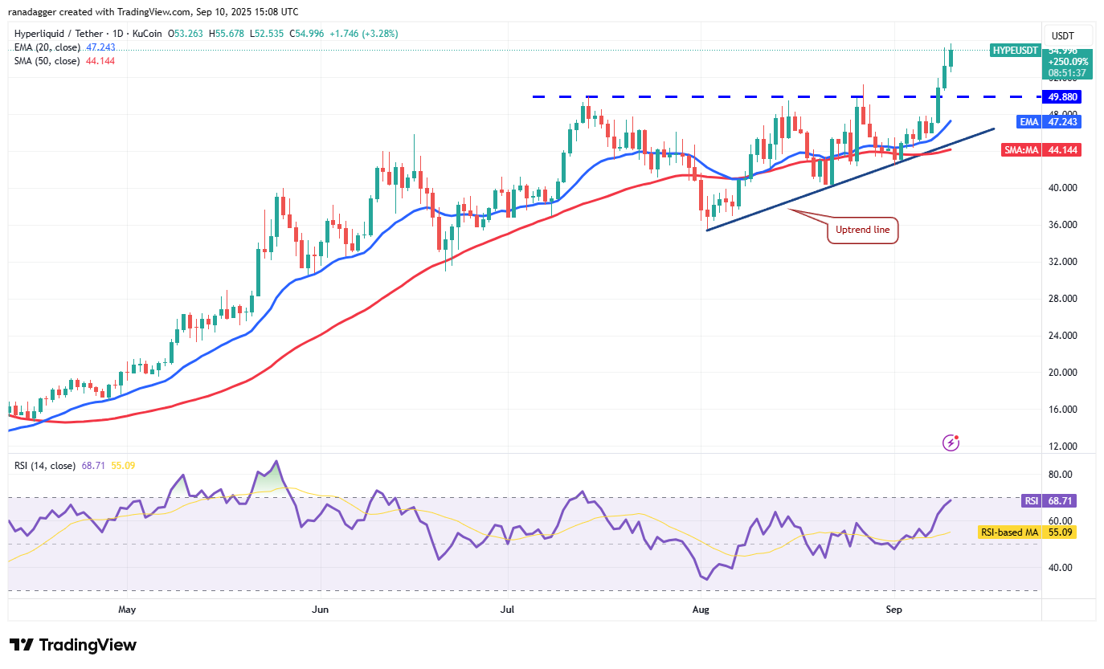Image resolution: width=1104 pixels, height=669 pixels.
Task: Open the KuCoin exchange selector in legend
Action: click(149, 34)
